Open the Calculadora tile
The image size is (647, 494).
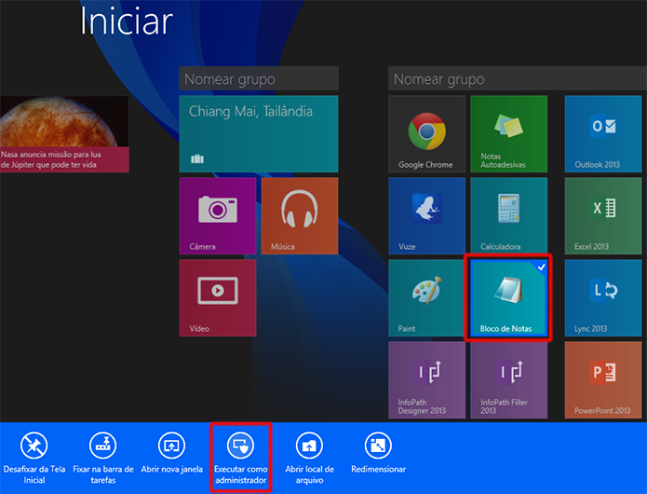pyautogui.click(x=509, y=215)
